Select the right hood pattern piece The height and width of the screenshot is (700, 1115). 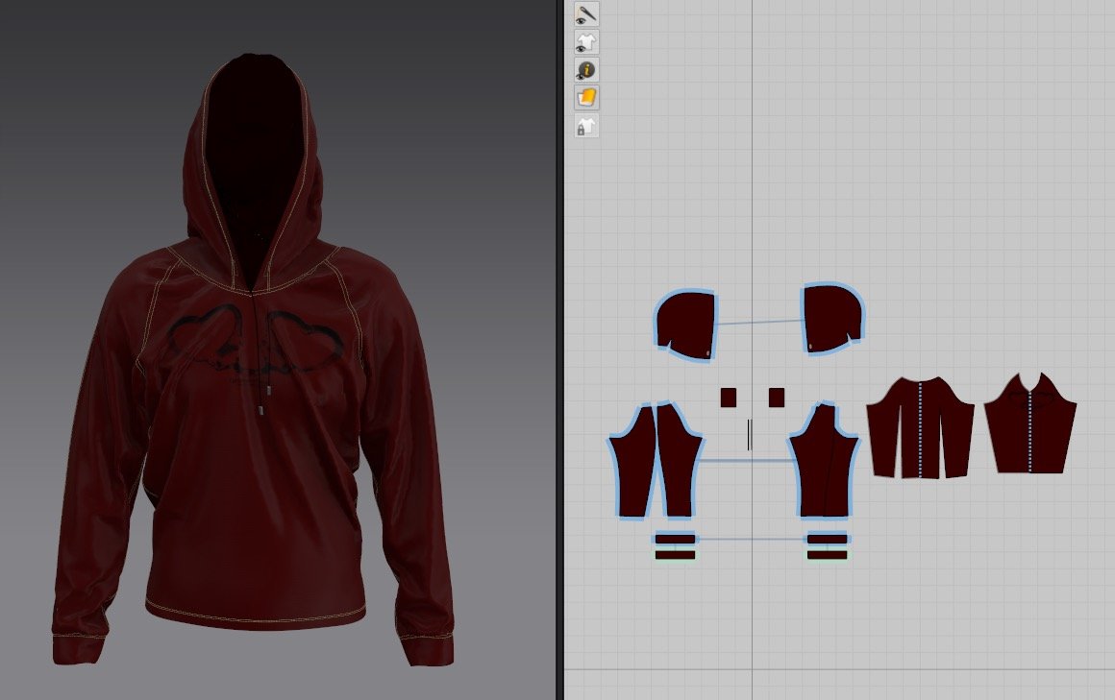click(833, 318)
